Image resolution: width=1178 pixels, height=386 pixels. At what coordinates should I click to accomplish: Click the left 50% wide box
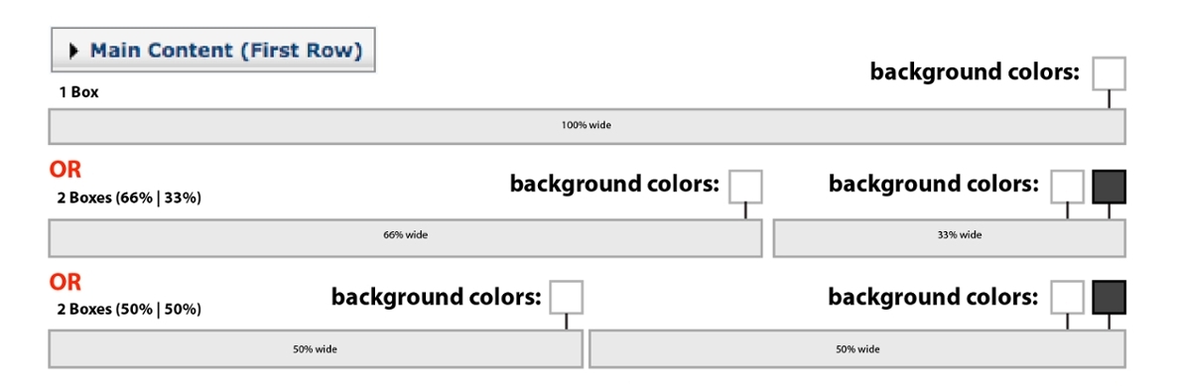[316, 349]
